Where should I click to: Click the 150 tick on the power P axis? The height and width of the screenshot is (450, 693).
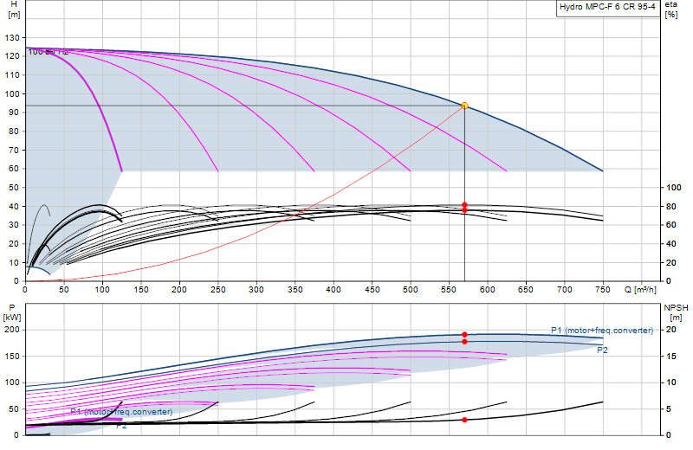[12, 357]
